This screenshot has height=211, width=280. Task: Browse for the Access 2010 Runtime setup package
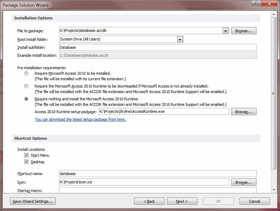(x=243, y=111)
